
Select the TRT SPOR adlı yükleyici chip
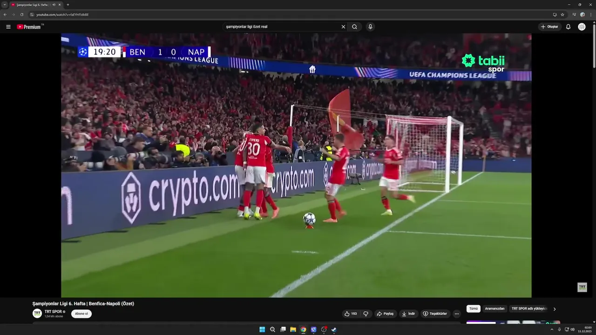529,308
